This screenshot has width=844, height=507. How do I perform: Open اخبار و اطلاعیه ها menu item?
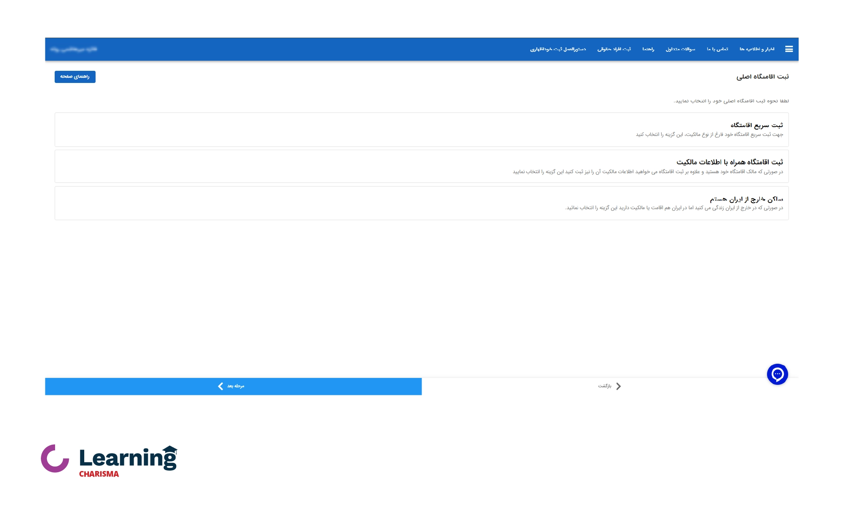(x=757, y=49)
